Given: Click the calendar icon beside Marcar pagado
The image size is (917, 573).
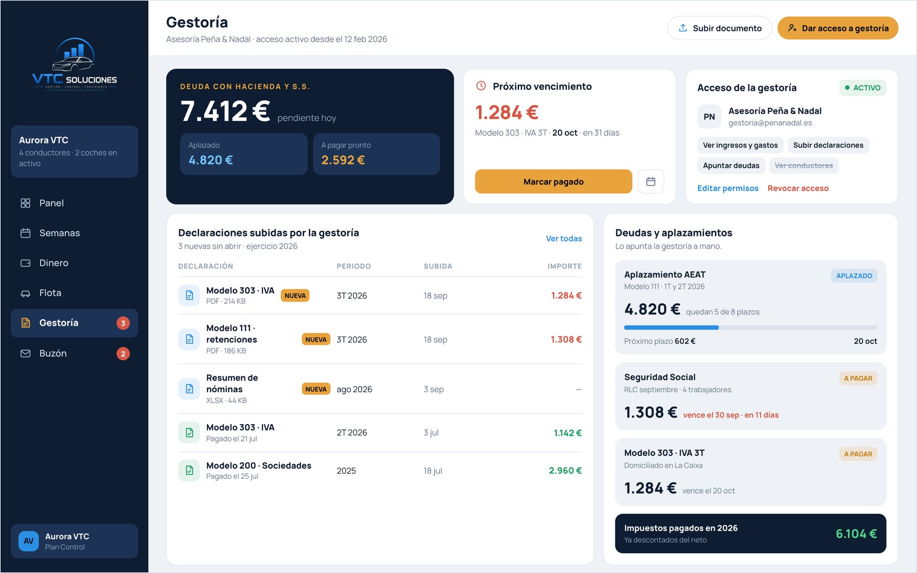Looking at the screenshot, I should click(651, 182).
